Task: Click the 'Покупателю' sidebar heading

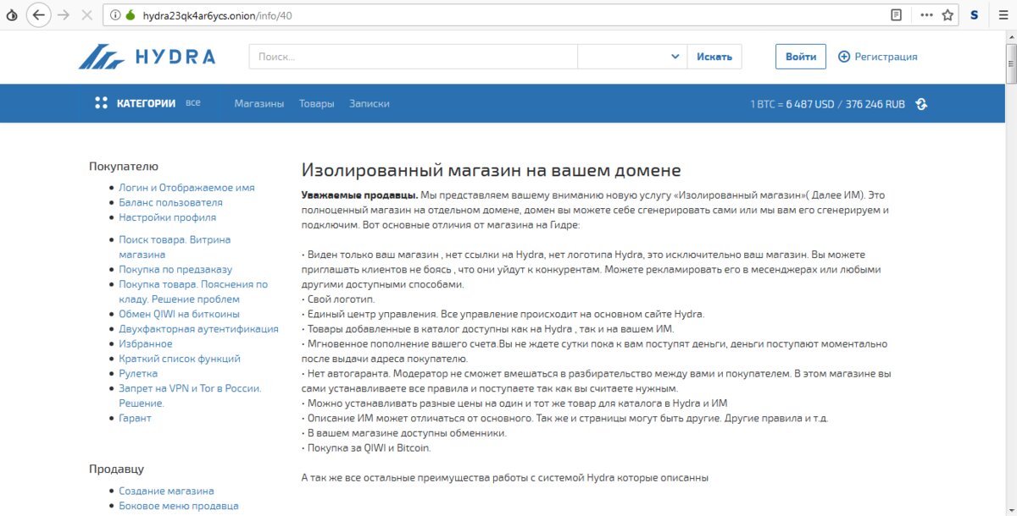Action: (124, 167)
